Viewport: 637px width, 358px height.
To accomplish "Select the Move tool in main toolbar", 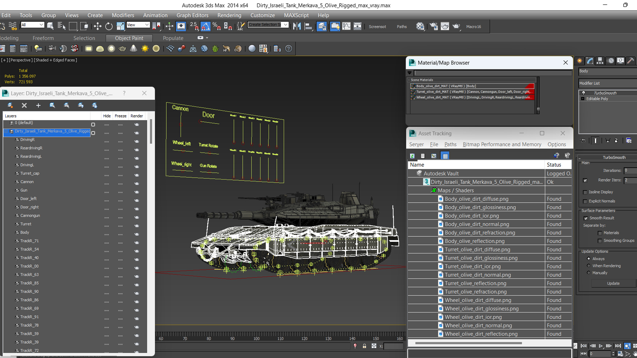I will click(x=98, y=26).
